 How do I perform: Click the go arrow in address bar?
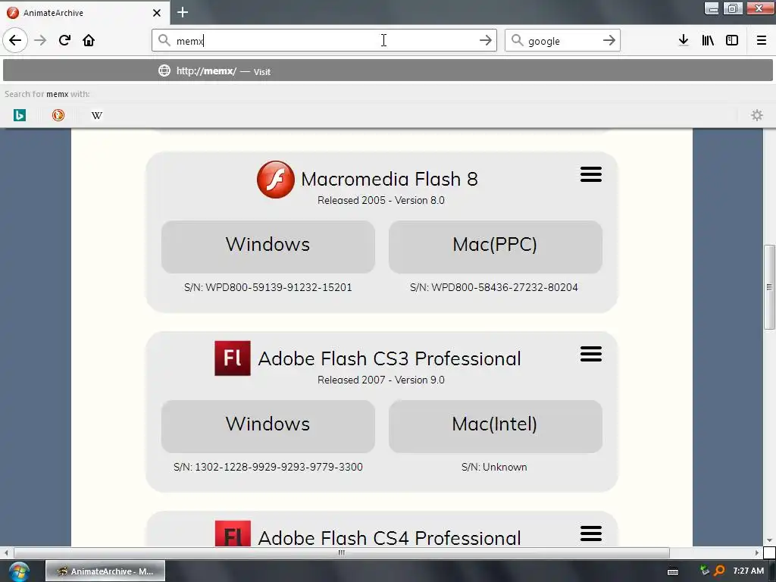coord(486,40)
